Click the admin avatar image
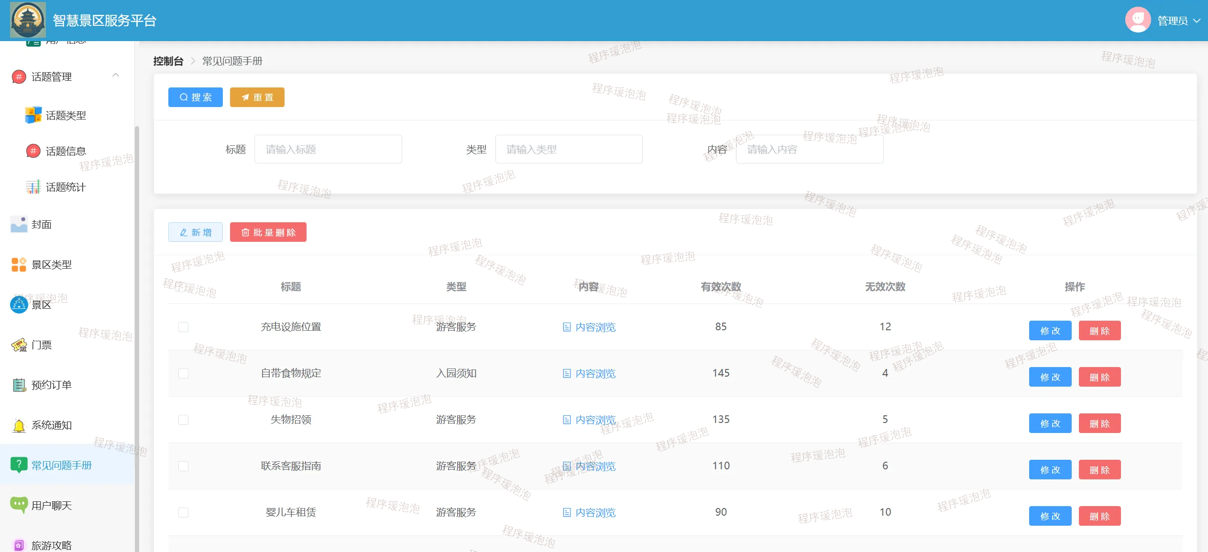Image resolution: width=1208 pixels, height=552 pixels. tap(1138, 20)
